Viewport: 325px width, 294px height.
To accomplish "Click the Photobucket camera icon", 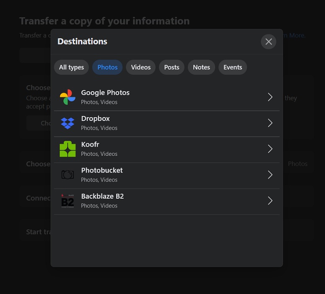I will (x=68, y=175).
